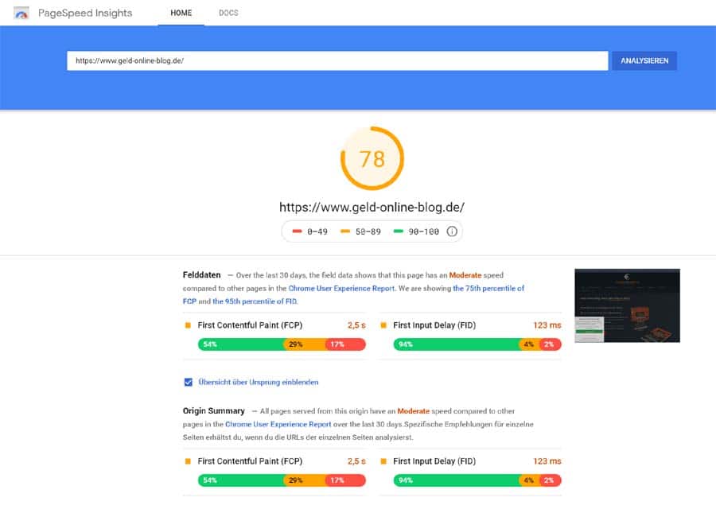716x517 pixels.
Task: Click the PageSpeed Insights logo icon
Action: tap(22, 14)
